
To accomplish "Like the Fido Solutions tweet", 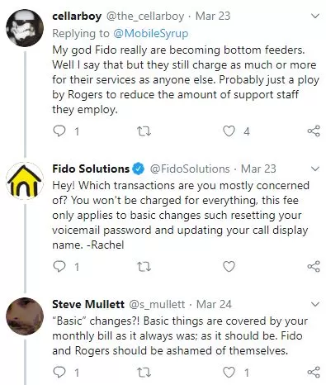I will (x=229, y=267).
